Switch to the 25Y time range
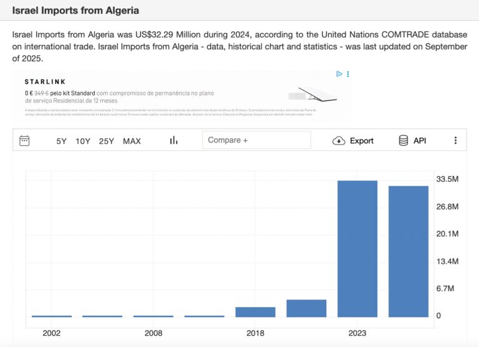Viewport: 479px width, 347px height. pyautogui.click(x=107, y=141)
